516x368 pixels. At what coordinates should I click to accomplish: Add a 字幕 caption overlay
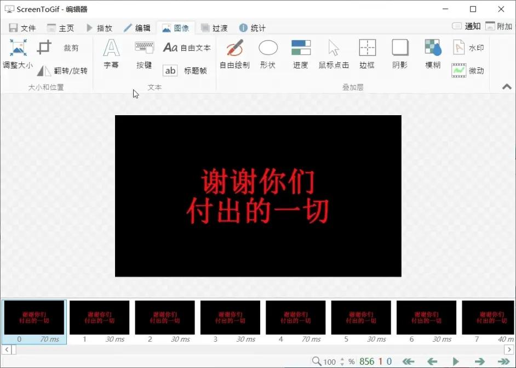111,54
